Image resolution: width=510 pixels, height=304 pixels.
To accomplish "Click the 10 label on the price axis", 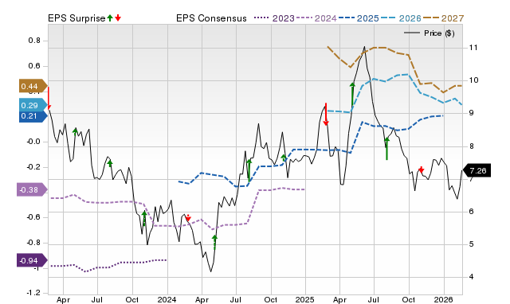I will pyautogui.click(x=473, y=80).
